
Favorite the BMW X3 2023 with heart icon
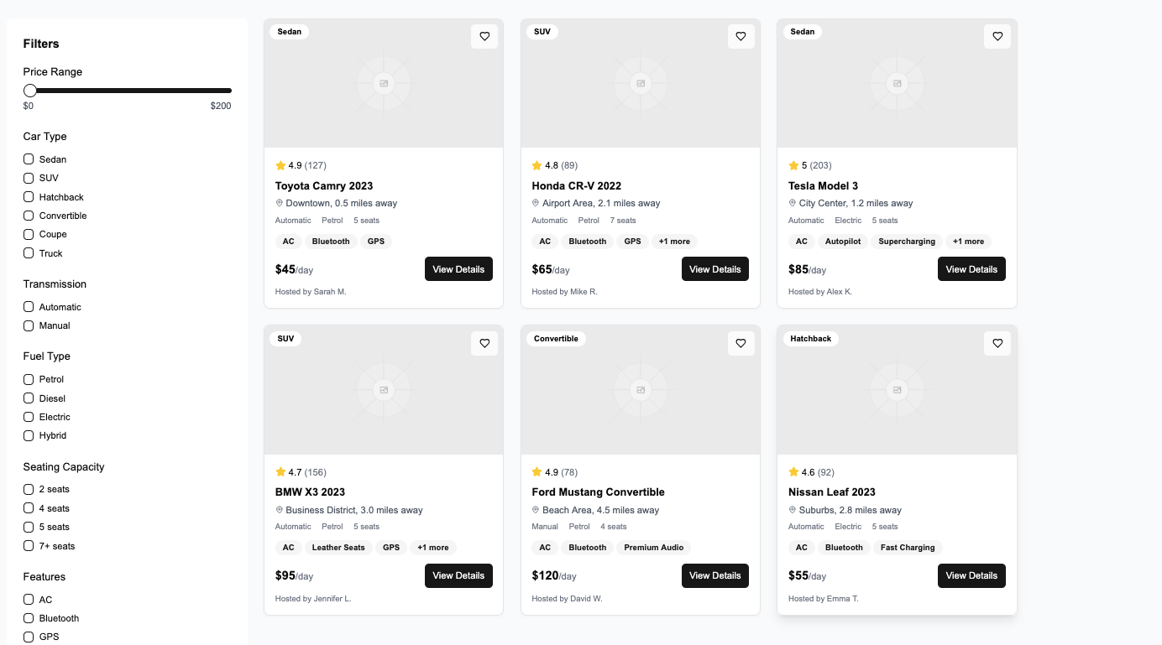click(x=484, y=343)
